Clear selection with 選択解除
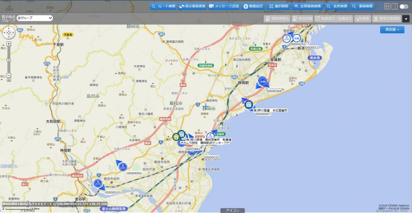This screenshot has width=412, height=213. coord(278,6)
